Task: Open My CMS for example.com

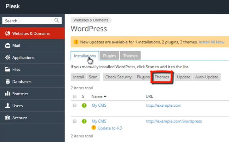Action: pos(99,105)
